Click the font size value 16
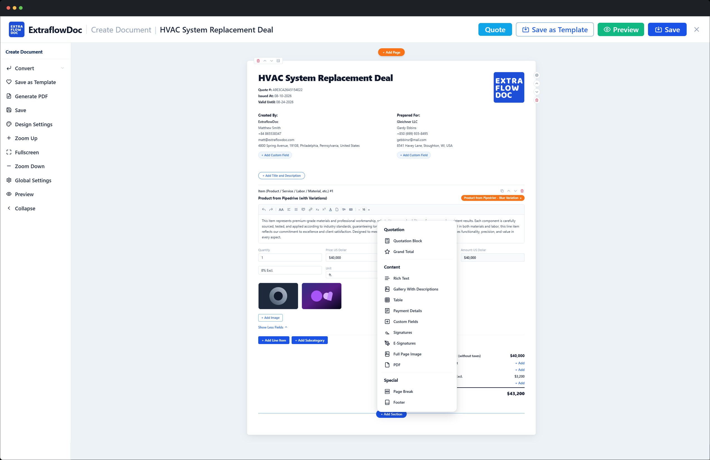710x460 pixels. point(364,209)
